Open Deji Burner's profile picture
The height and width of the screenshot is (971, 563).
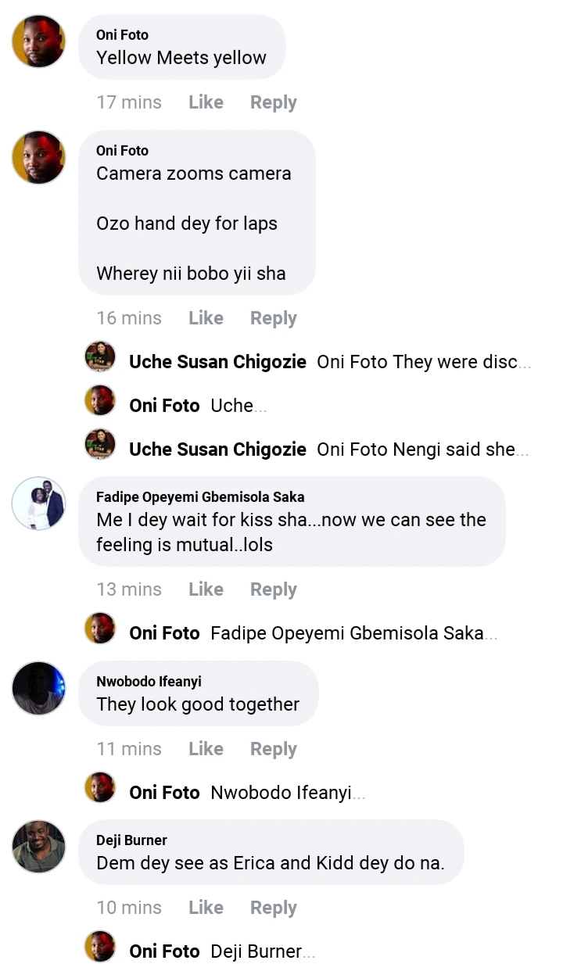coord(38,847)
